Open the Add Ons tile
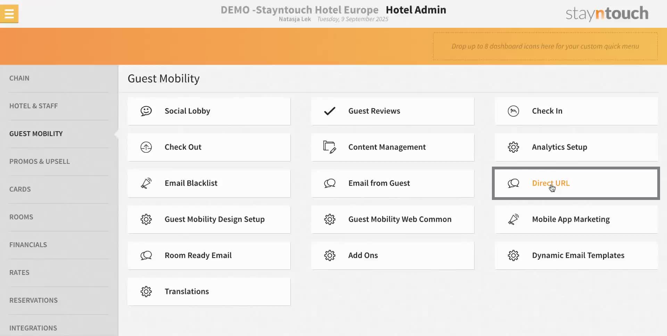Screen dimensions: 667x336 [x=393, y=255]
